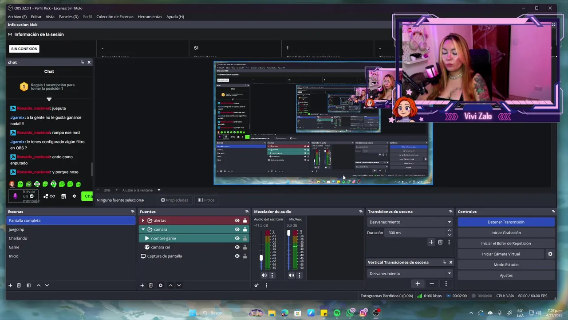
Task: Hide the nombre game source
Action: (x=237, y=238)
